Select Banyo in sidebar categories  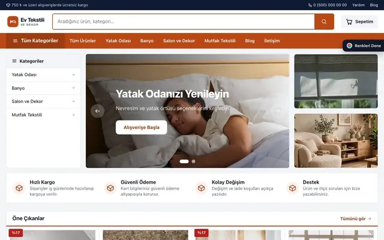[x=43, y=88]
